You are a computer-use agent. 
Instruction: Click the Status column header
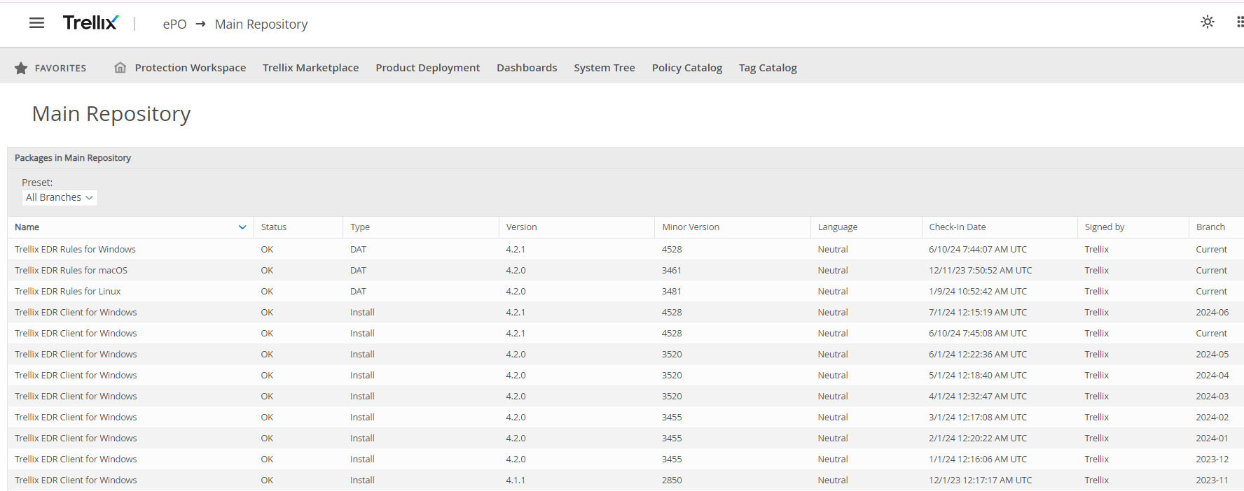(x=274, y=227)
